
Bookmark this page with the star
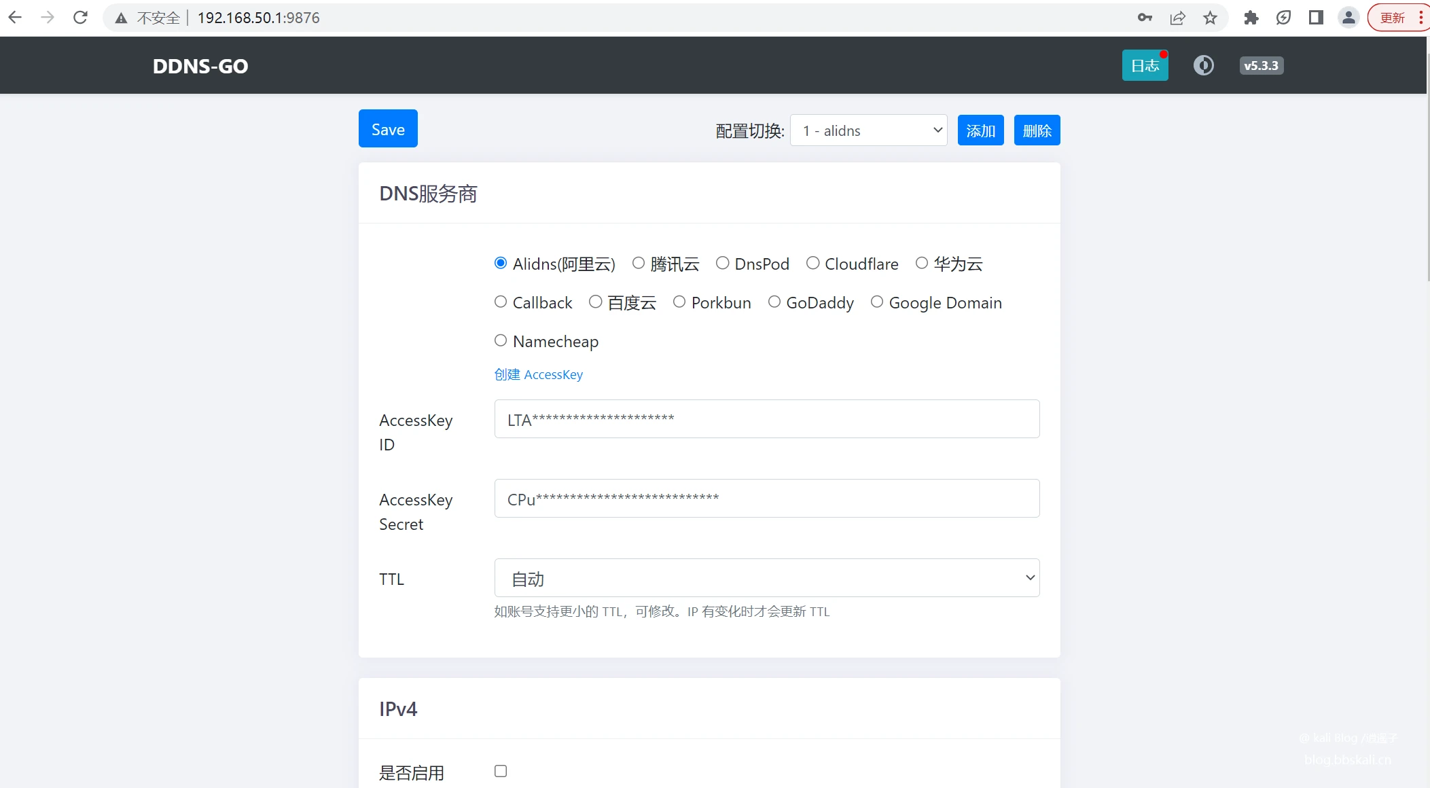click(x=1210, y=18)
